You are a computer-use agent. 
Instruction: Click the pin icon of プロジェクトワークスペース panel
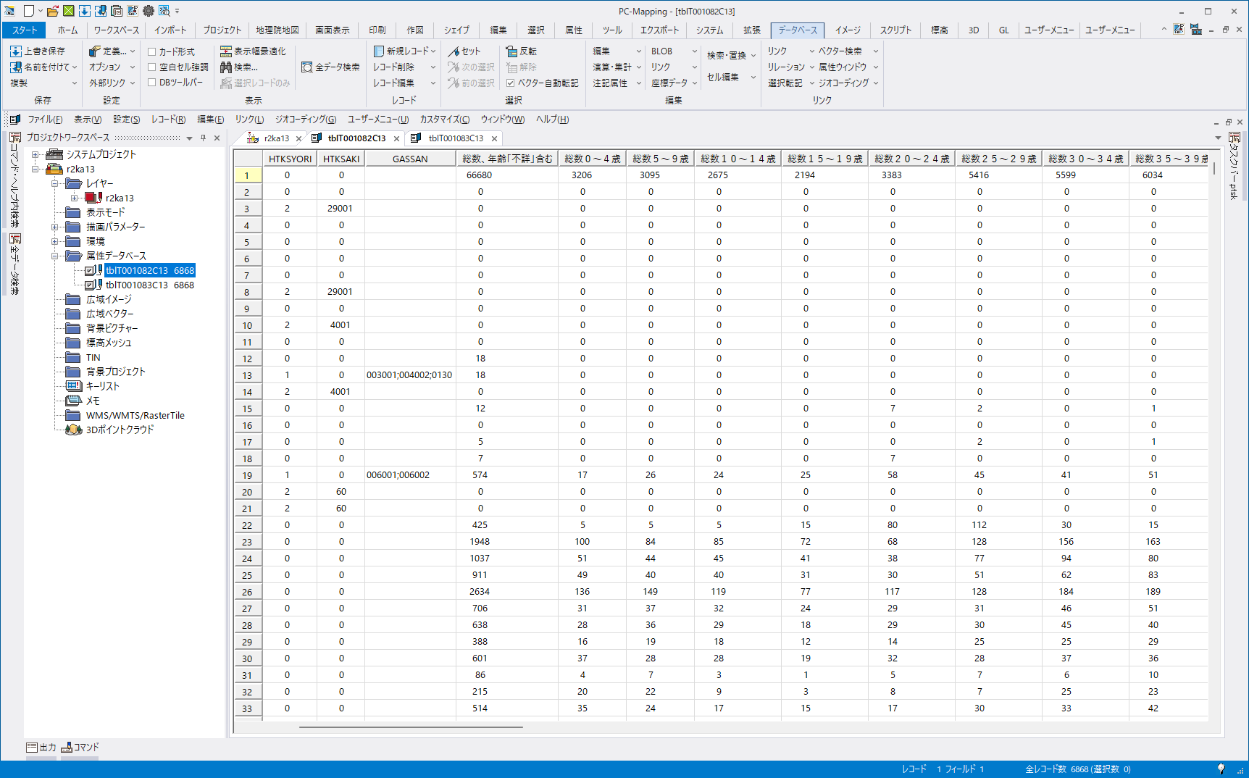[x=203, y=138]
